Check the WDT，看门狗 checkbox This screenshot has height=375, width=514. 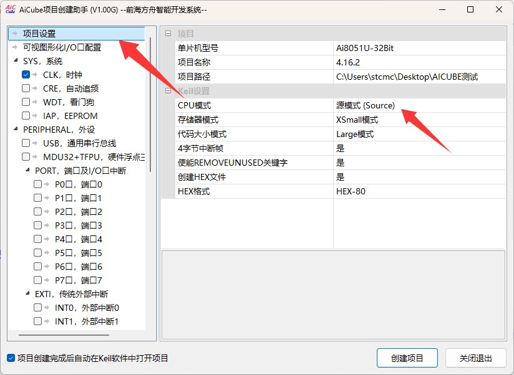[26, 102]
